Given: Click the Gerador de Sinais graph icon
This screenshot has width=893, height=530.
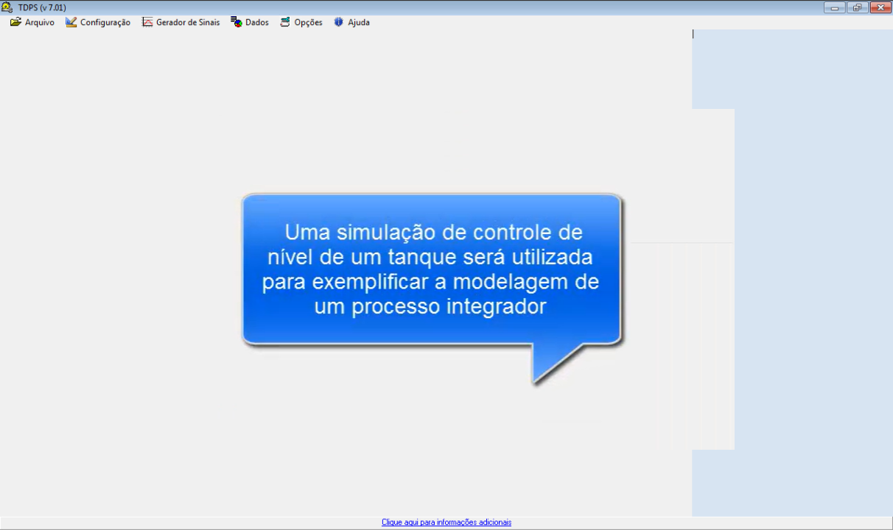Looking at the screenshot, I should click(x=147, y=22).
